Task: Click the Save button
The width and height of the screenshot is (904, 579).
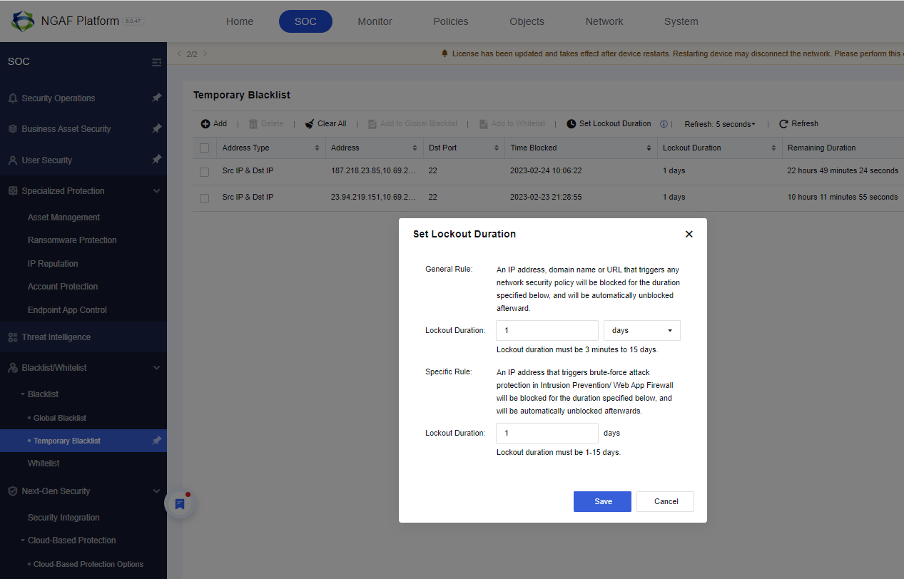Action: 602,501
